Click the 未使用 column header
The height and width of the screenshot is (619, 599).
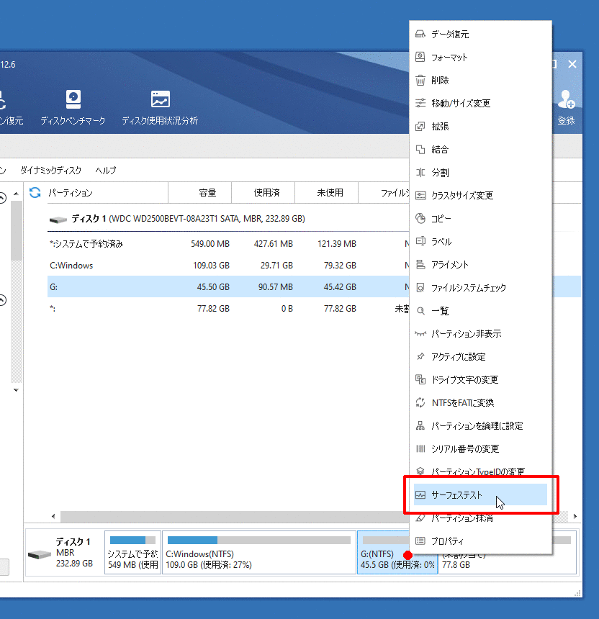tap(330, 193)
